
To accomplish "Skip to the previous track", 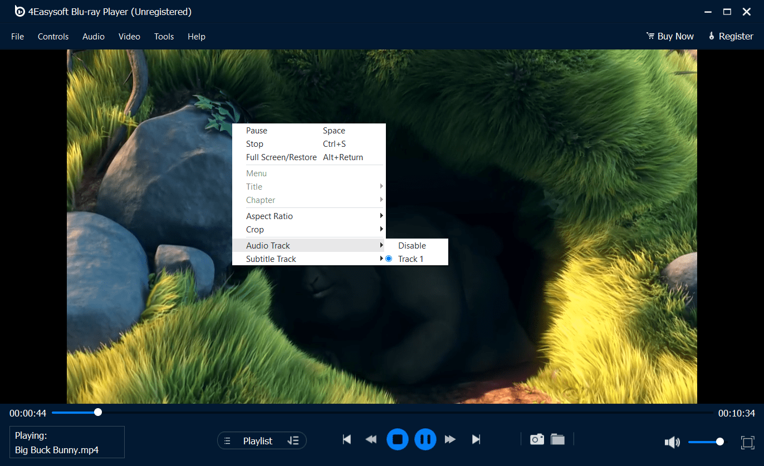I will click(x=347, y=440).
